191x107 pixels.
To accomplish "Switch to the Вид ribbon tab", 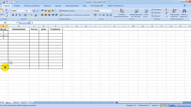I will click(x=85, y=6).
